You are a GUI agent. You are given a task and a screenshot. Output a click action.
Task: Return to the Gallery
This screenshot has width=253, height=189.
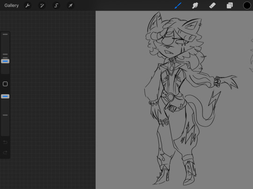coord(11,6)
